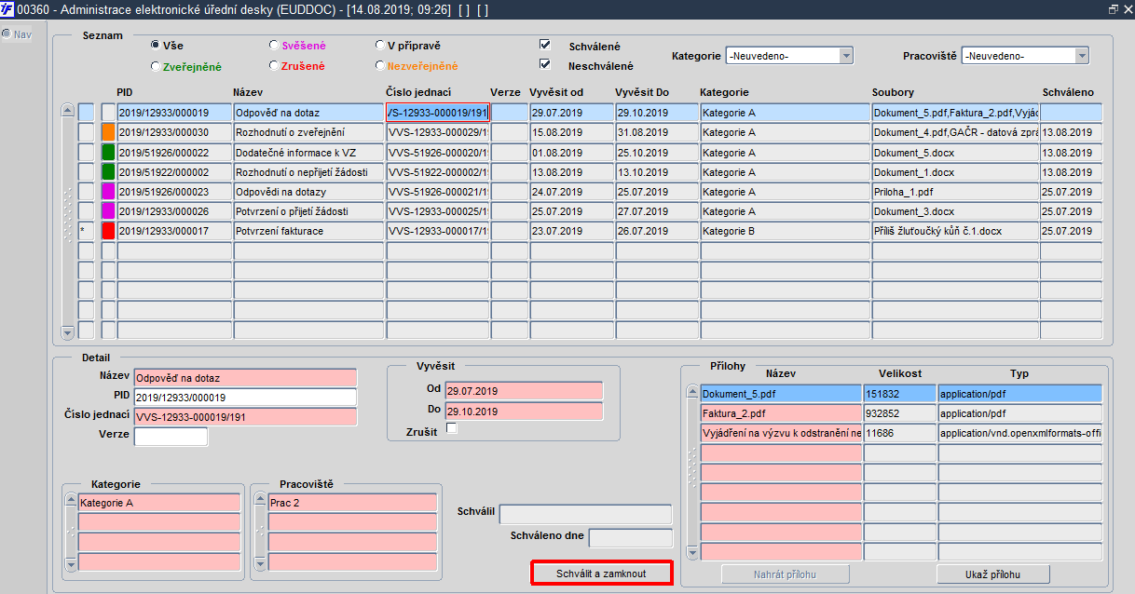
Task: Click up arrow of Přílohy scrollbar
Action: (x=692, y=391)
